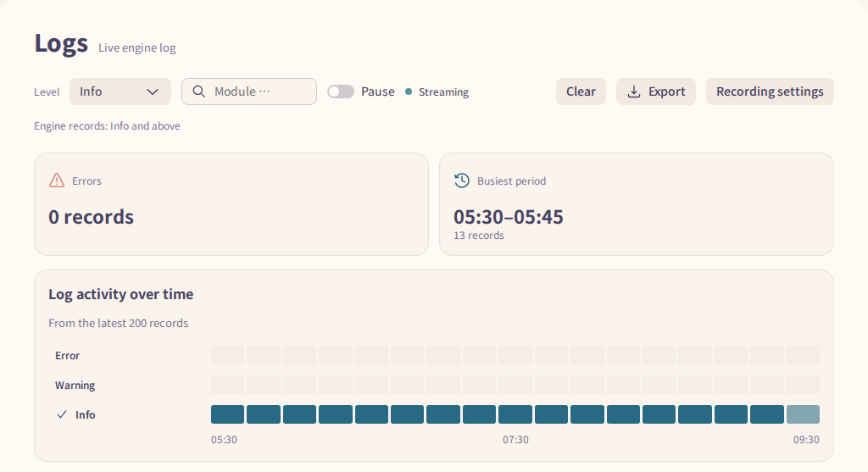Click the 'From the latest 200 records' text
The width and height of the screenshot is (868, 472).
pos(119,323)
